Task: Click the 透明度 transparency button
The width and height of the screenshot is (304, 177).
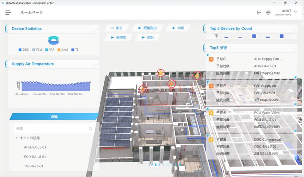Action: [x=118, y=37]
